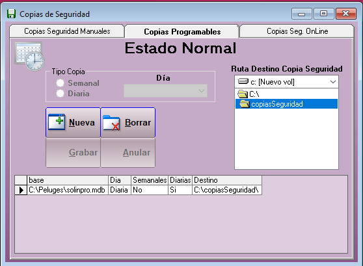Click the Anular button

click(128, 153)
